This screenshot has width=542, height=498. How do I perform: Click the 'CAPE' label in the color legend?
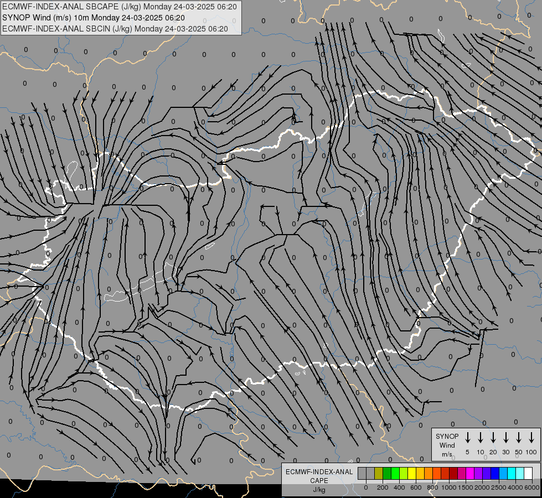[x=319, y=480]
